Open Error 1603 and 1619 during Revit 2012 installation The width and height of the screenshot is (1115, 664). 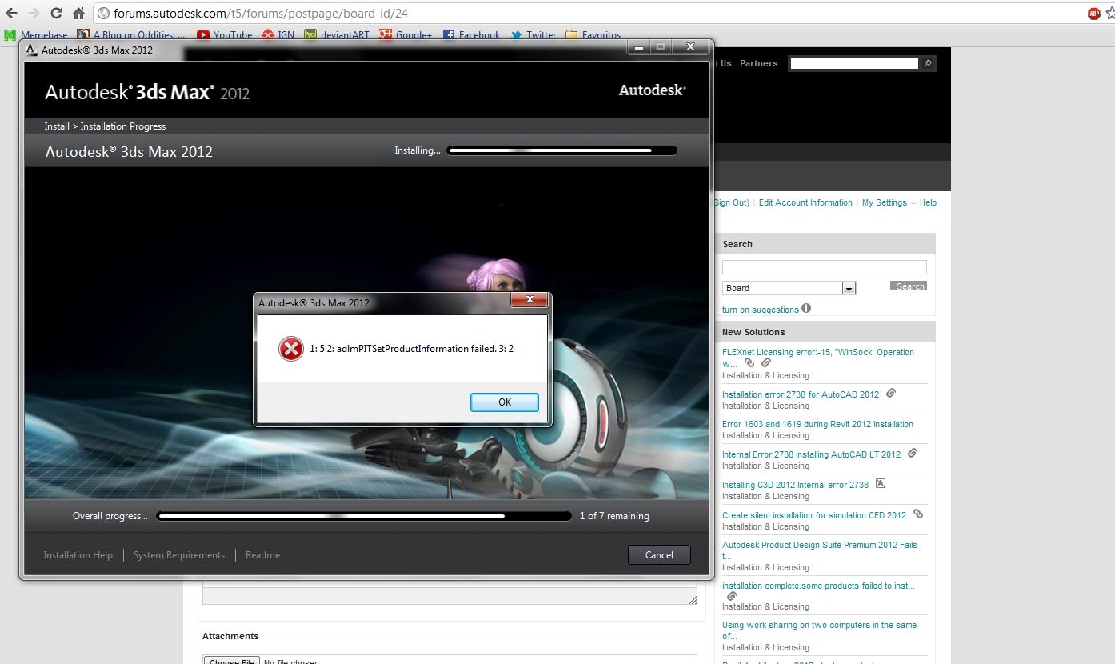pos(817,424)
